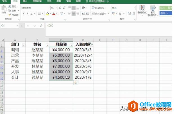Select the Format Painter brush
This screenshot has width=174, height=114.
tap(10, 15)
